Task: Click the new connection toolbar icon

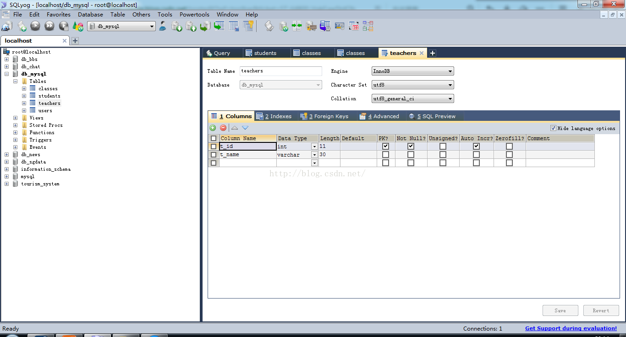Action: click(x=7, y=27)
